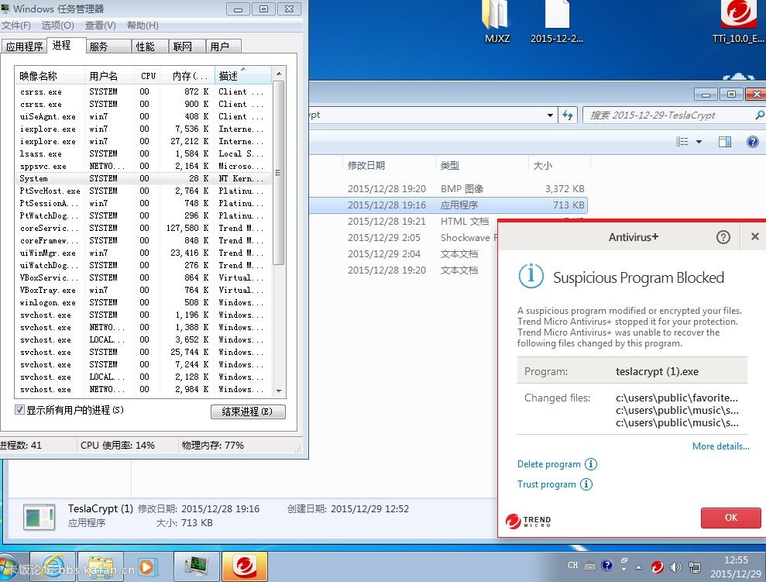This screenshot has width=766, height=582.
Task: Sort Explorer files by 类型 column
Action: pyautogui.click(x=481, y=165)
